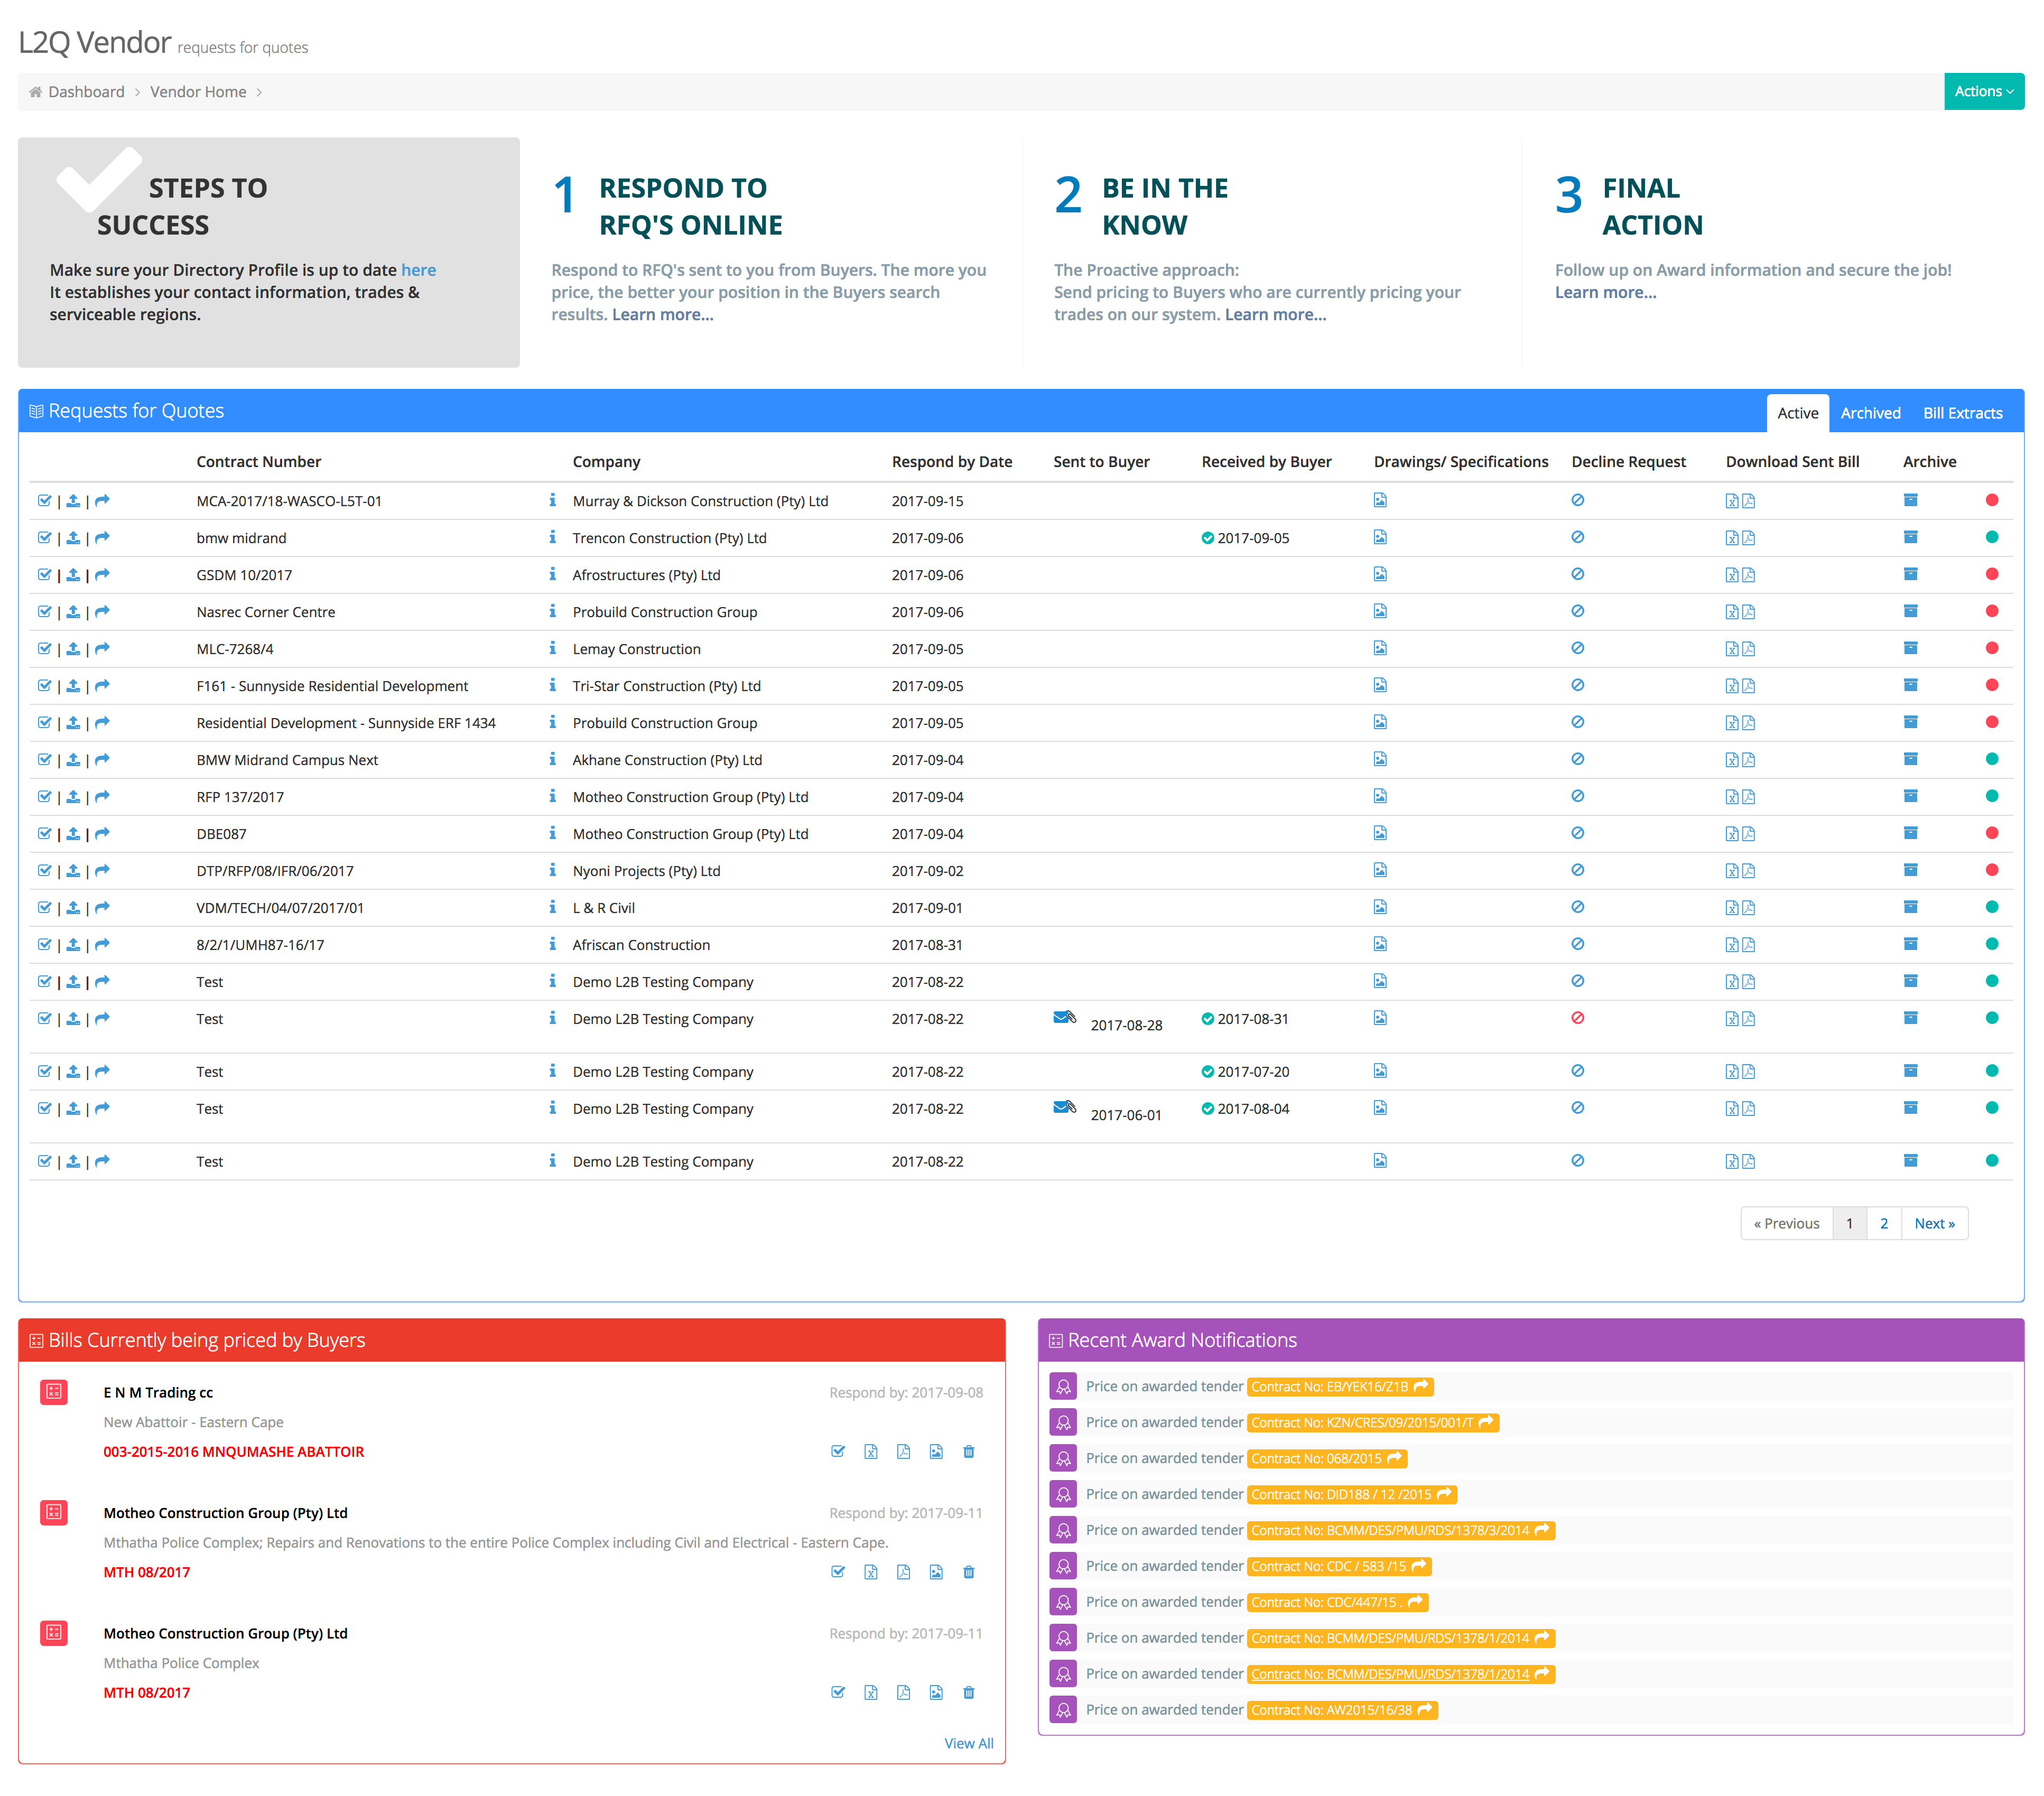The image size is (2044, 1796).
Task: Select page 1 in pagination
Action: click(x=1849, y=1223)
